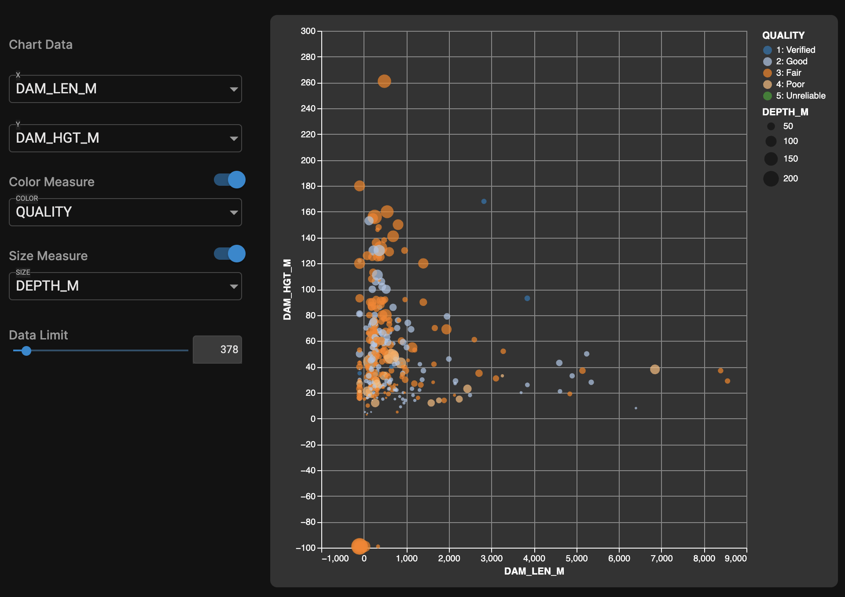Click the data limit value field showing 378
Viewport: 845px width, 597px height.
(217, 349)
